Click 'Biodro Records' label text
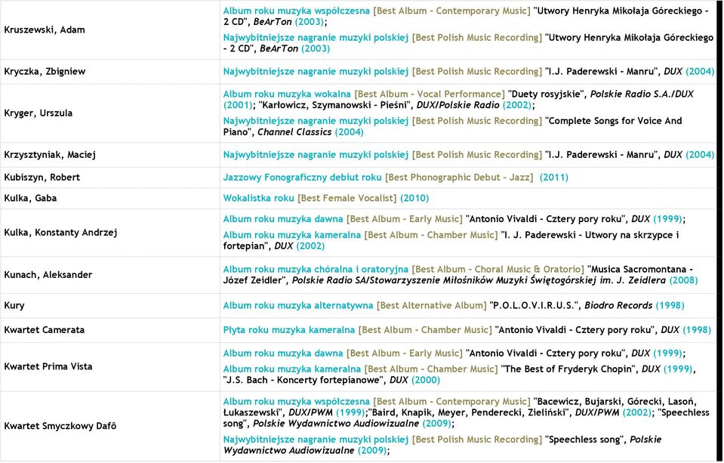724x463 pixels. coord(619,305)
